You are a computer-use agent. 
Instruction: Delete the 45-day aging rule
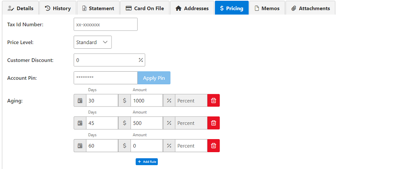point(213,123)
